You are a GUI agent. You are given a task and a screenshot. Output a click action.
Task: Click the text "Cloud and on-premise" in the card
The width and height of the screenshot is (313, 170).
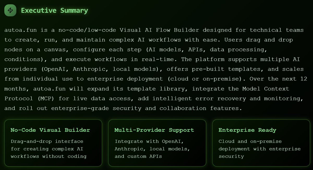tap(250, 141)
